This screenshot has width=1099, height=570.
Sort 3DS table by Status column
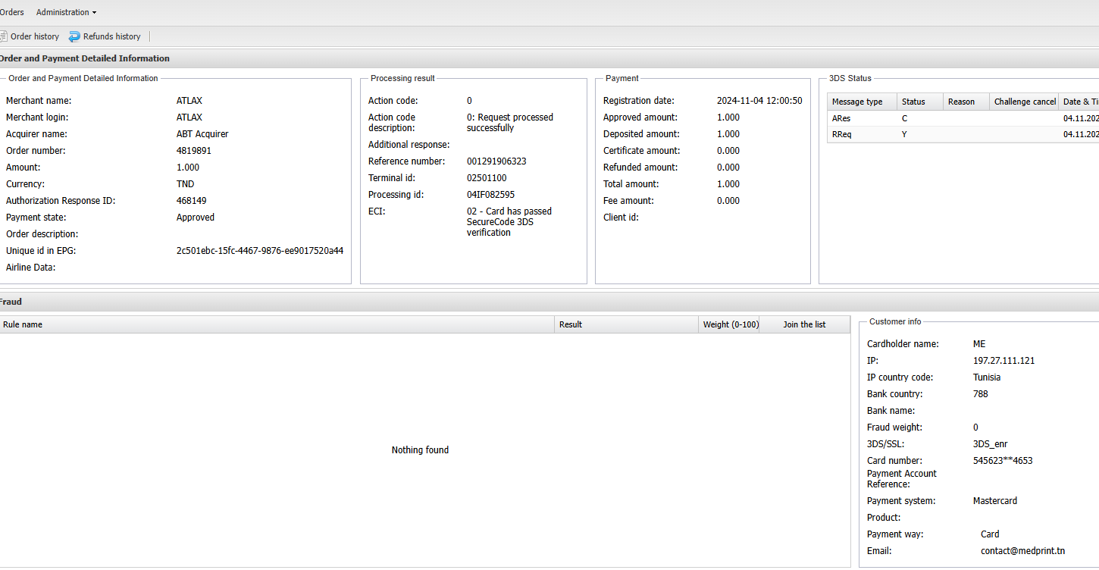[x=913, y=102]
